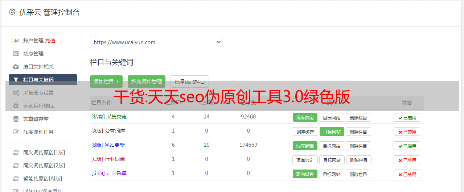Screen dimensions: 464x192
Task: Click the 添加栏目 + button
Action: pos(106,82)
